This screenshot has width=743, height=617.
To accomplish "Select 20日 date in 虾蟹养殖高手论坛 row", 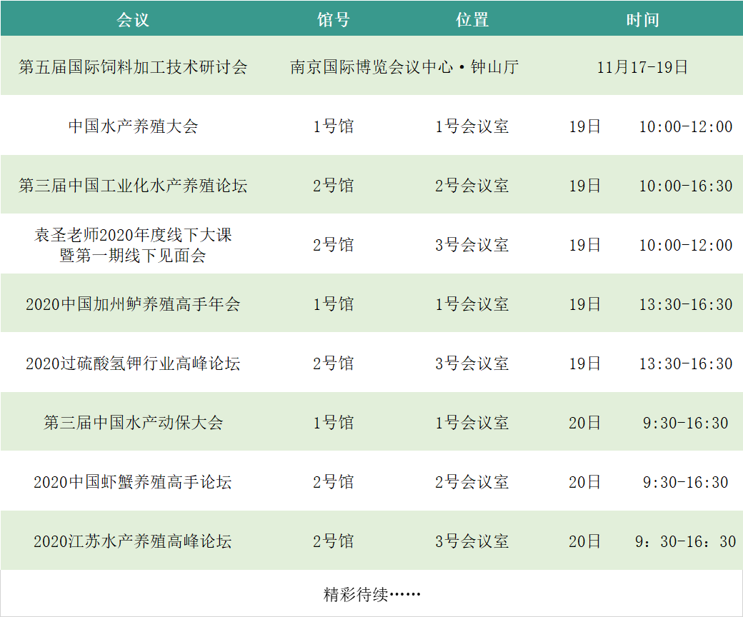I will (585, 482).
